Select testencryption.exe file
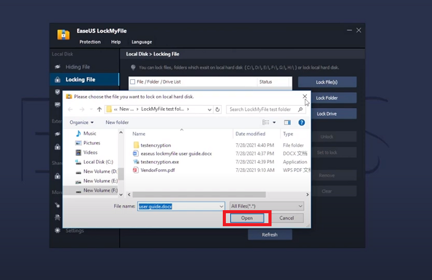Screen dimensions: 432x280 click(159, 162)
